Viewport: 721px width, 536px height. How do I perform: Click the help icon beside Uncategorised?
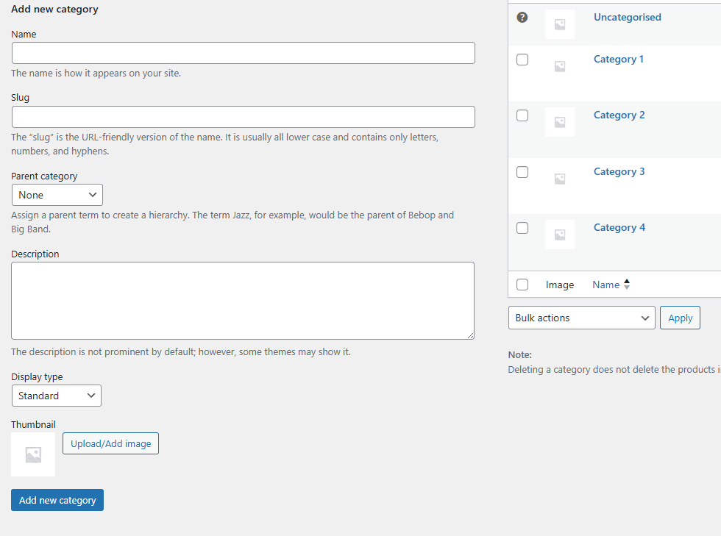[522, 18]
